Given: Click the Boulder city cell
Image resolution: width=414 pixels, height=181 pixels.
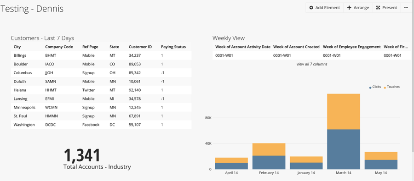Looking at the screenshot, I should tap(21, 64).
